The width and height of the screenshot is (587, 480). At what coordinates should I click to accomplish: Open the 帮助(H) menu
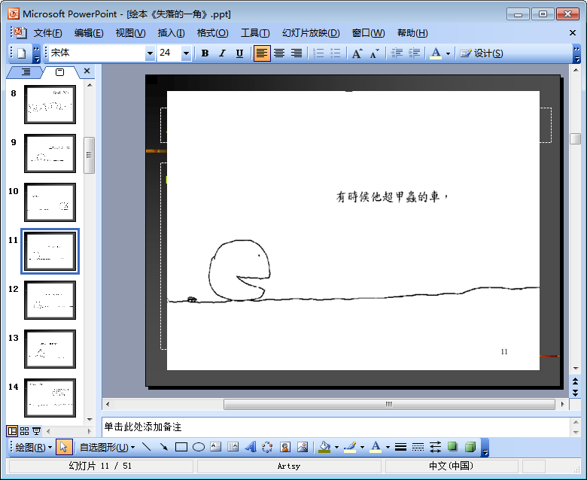tap(412, 33)
